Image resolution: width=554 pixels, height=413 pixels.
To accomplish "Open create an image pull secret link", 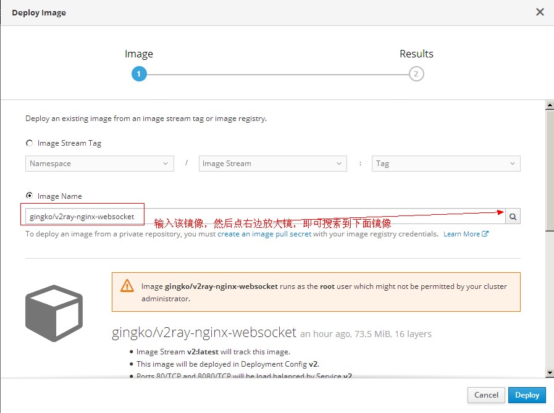I will tap(264, 234).
